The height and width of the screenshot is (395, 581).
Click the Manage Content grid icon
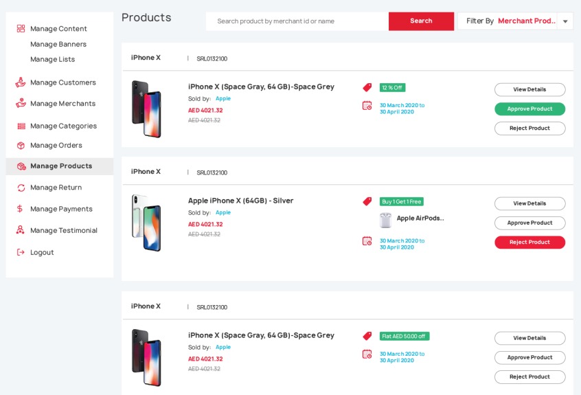[x=21, y=29]
